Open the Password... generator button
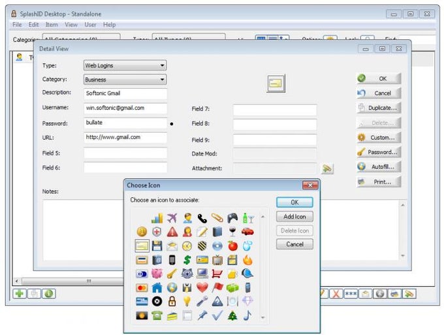This screenshot has width=444, height=335. pyautogui.click(x=379, y=152)
